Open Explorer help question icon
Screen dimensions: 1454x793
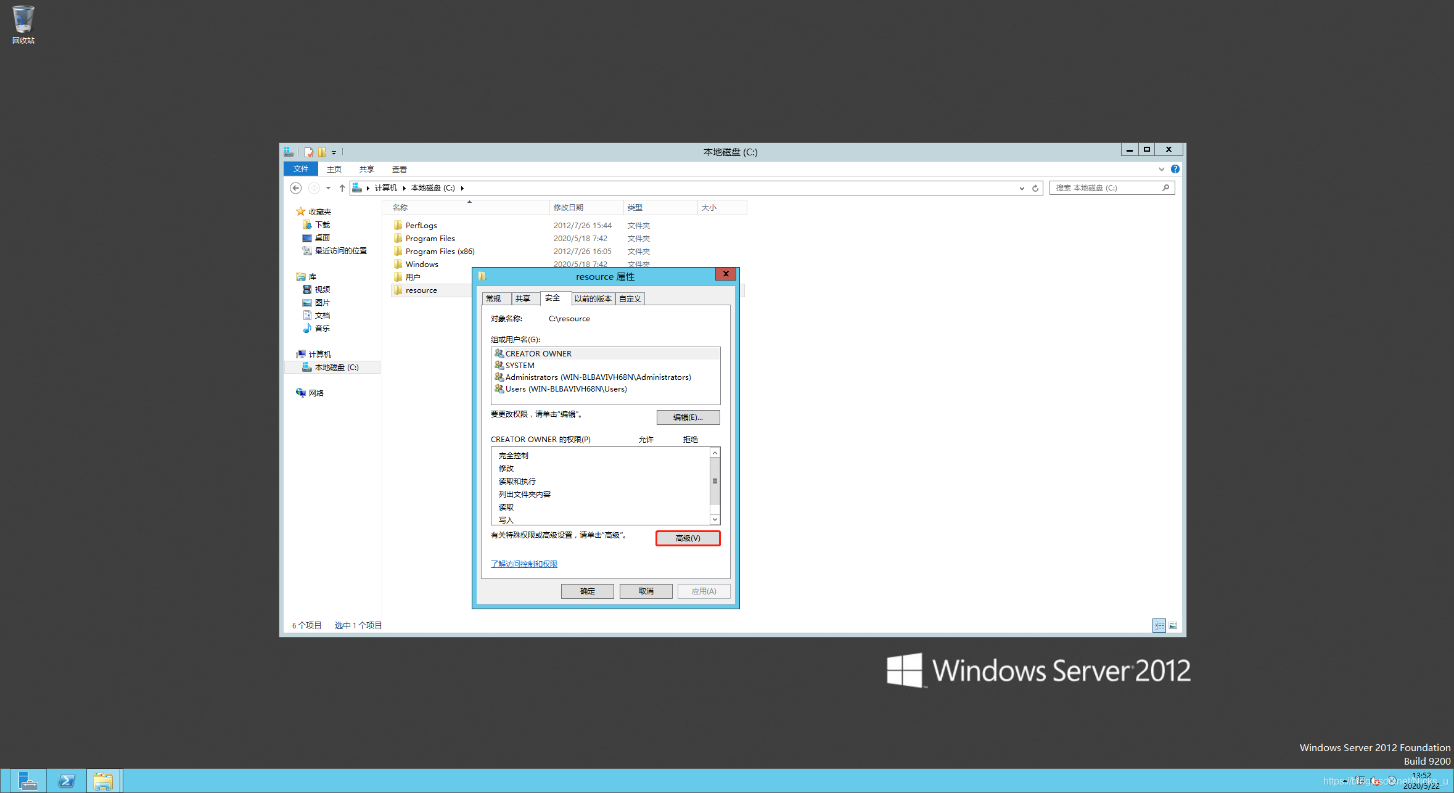(x=1175, y=169)
